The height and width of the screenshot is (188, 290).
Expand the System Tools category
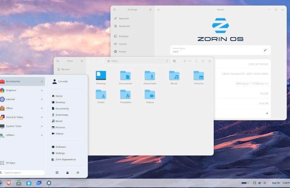coord(22,126)
